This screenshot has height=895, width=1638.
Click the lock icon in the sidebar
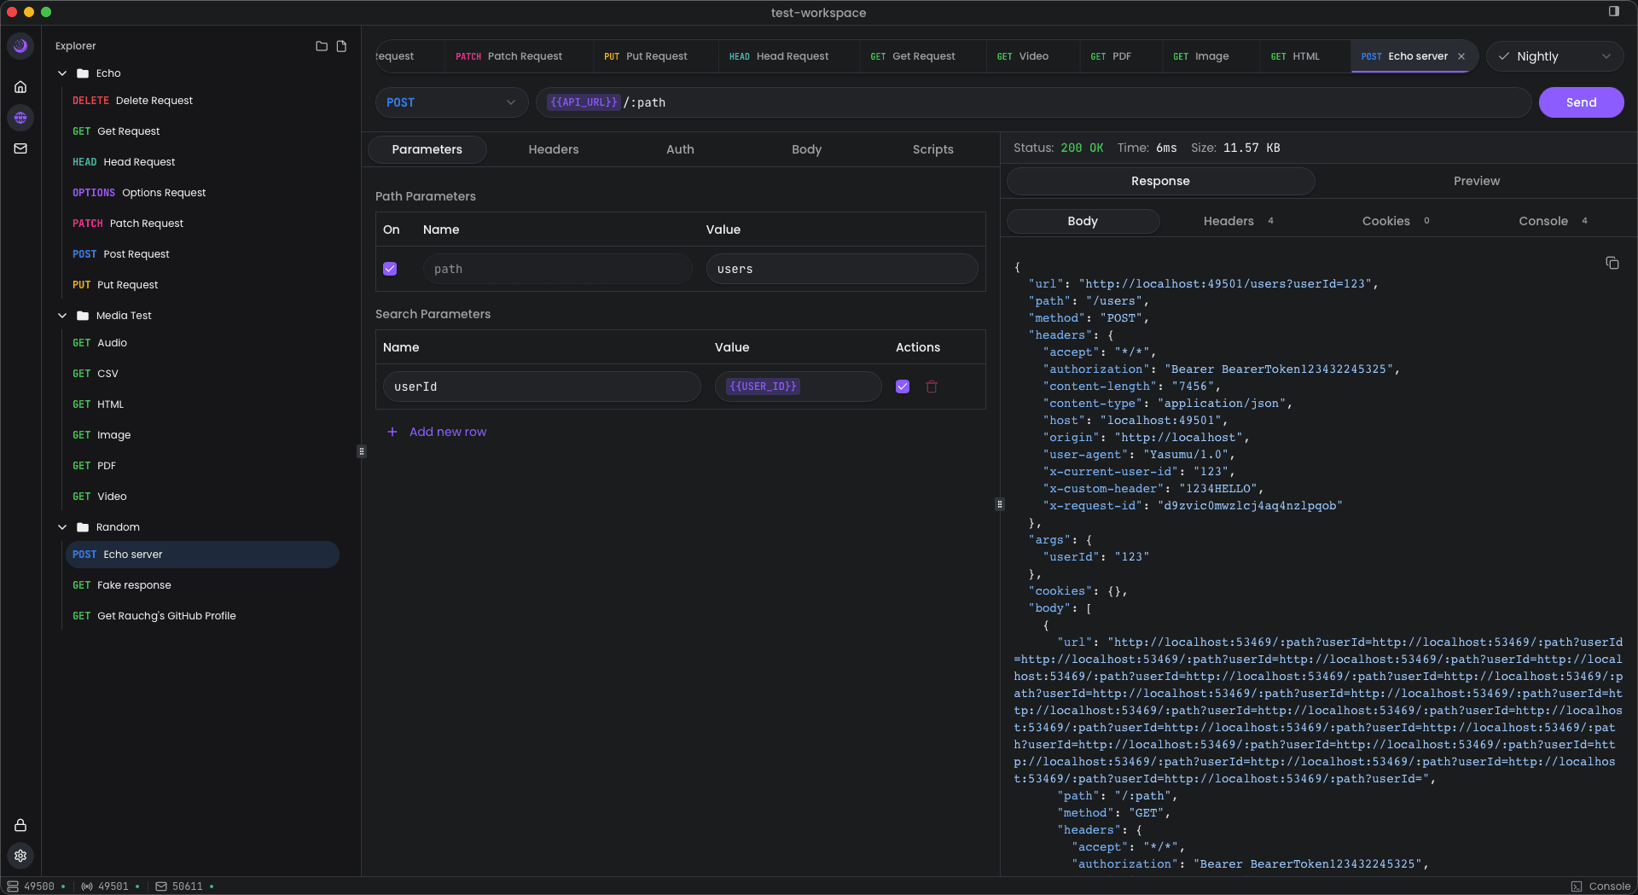20,825
